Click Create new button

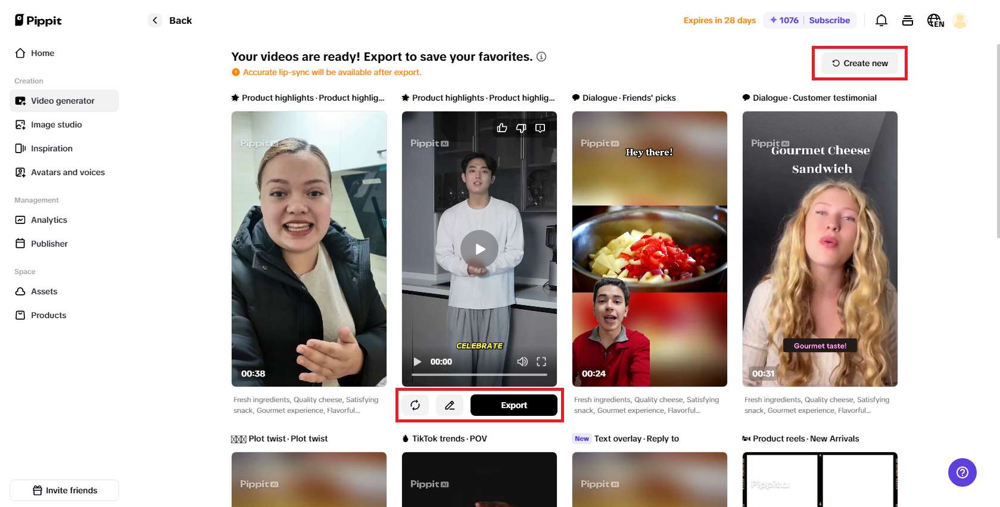[859, 63]
